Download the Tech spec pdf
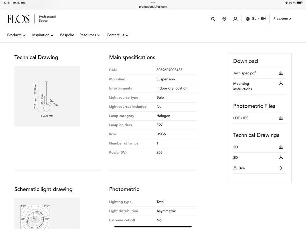306x229 pixels. (281, 73)
